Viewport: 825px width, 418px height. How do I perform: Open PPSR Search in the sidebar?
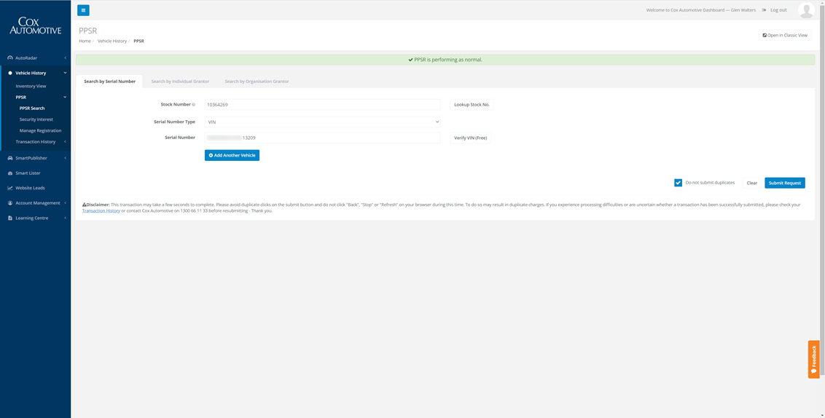tap(32, 109)
